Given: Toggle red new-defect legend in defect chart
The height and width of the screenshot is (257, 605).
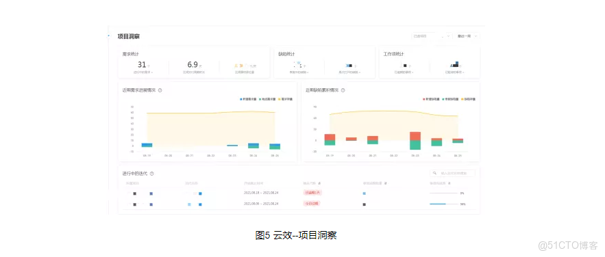Looking at the screenshot, I should click(x=432, y=99).
